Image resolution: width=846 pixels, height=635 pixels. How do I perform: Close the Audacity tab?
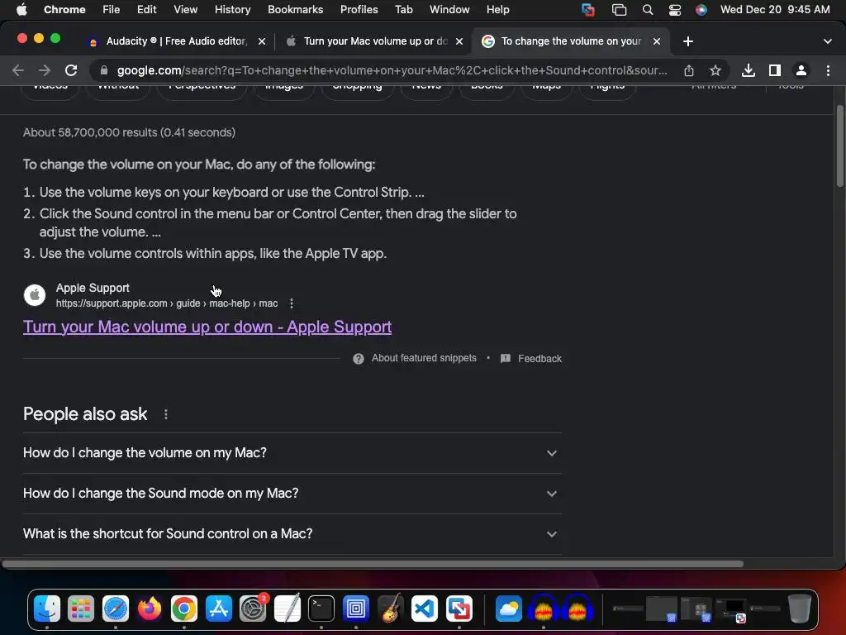click(x=262, y=41)
